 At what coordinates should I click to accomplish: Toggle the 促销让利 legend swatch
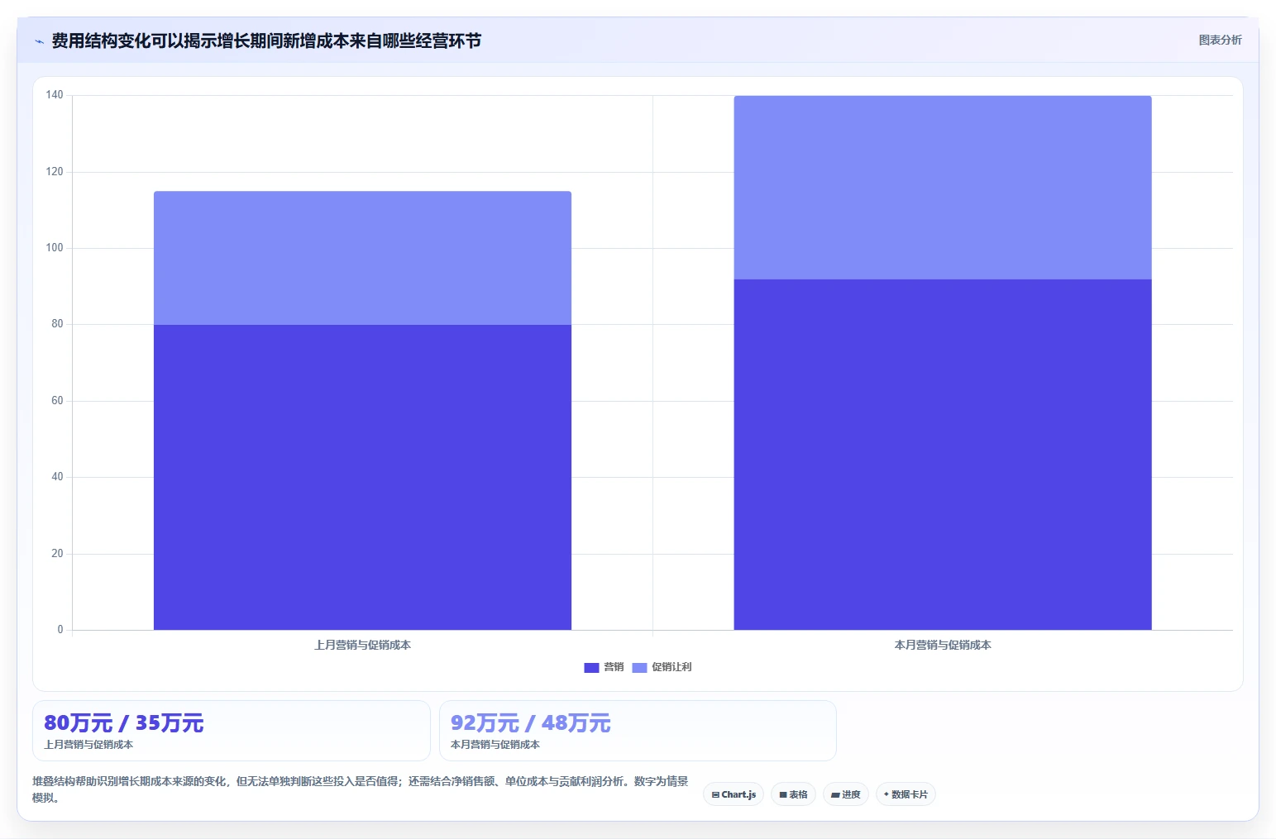click(x=639, y=668)
